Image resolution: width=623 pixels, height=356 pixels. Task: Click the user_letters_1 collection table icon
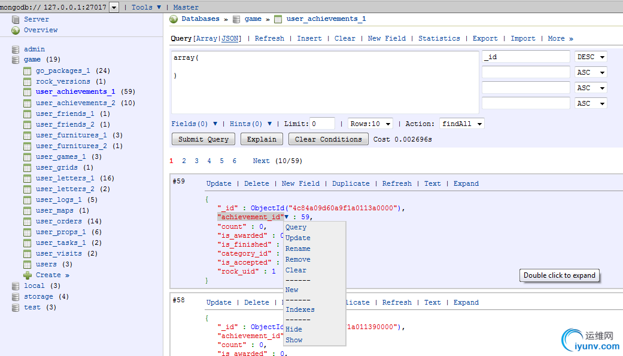27,179
